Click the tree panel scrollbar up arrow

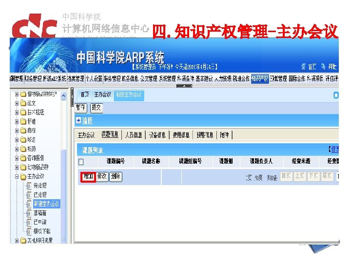[63, 96]
